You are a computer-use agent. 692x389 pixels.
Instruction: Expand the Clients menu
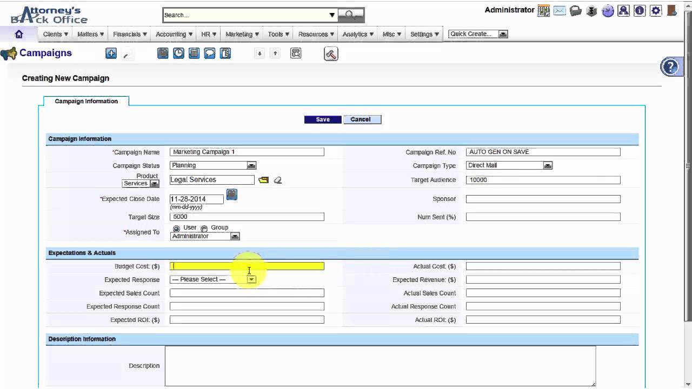pos(56,34)
